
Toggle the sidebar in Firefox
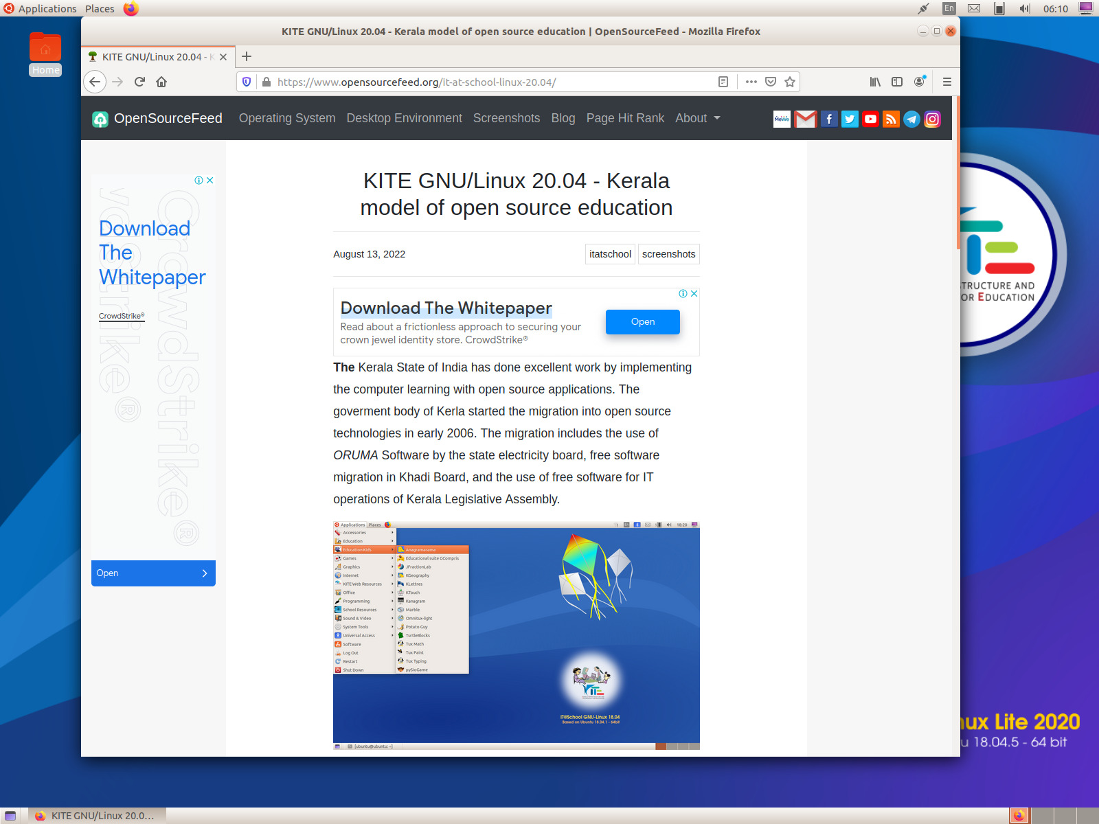tap(897, 82)
